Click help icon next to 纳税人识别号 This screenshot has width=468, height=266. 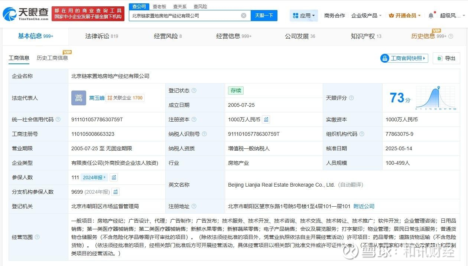(x=204, y=134)
